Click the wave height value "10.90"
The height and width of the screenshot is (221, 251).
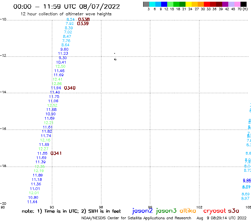pos(51,114)
